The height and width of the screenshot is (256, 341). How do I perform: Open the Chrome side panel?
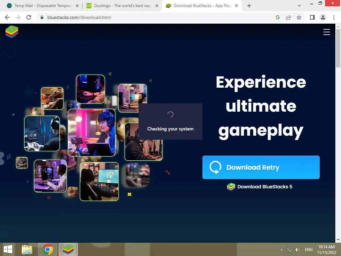pyautogui.click(x=312, y=17)
